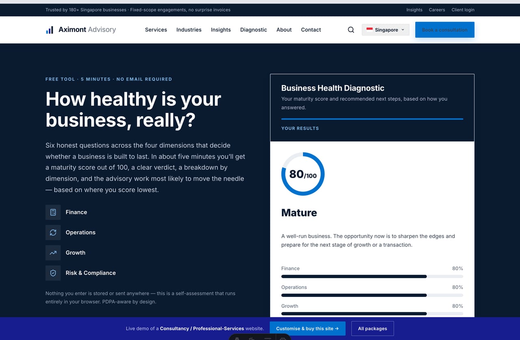Click 'Trusted by 180+ Singapore businesses' text
This screenshot has width=520, height=340.
point(86,10)
